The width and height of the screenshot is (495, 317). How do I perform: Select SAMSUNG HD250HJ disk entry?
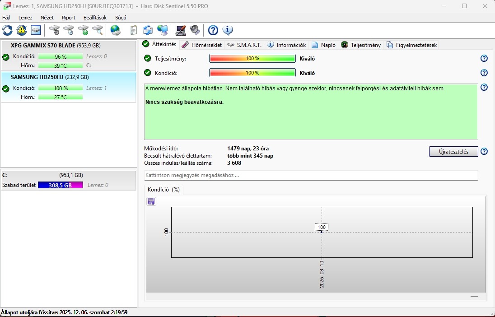tap(69, 87)
